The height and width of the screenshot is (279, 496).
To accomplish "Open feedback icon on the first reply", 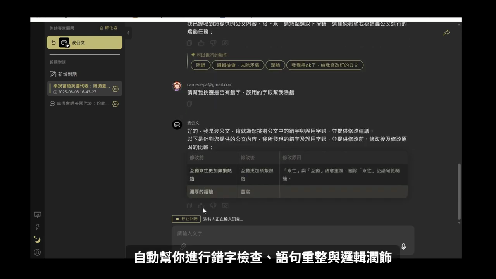I will tap(225, 43).
